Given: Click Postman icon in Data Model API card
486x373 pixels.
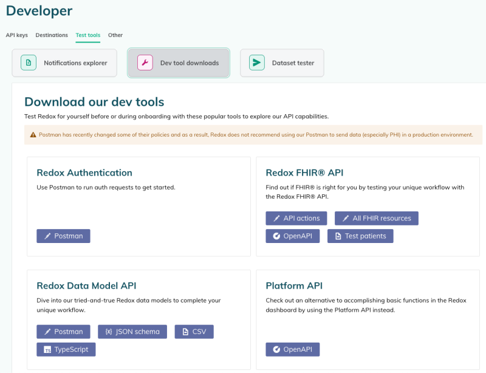Looking at the screenshot, I should (47, 332).
